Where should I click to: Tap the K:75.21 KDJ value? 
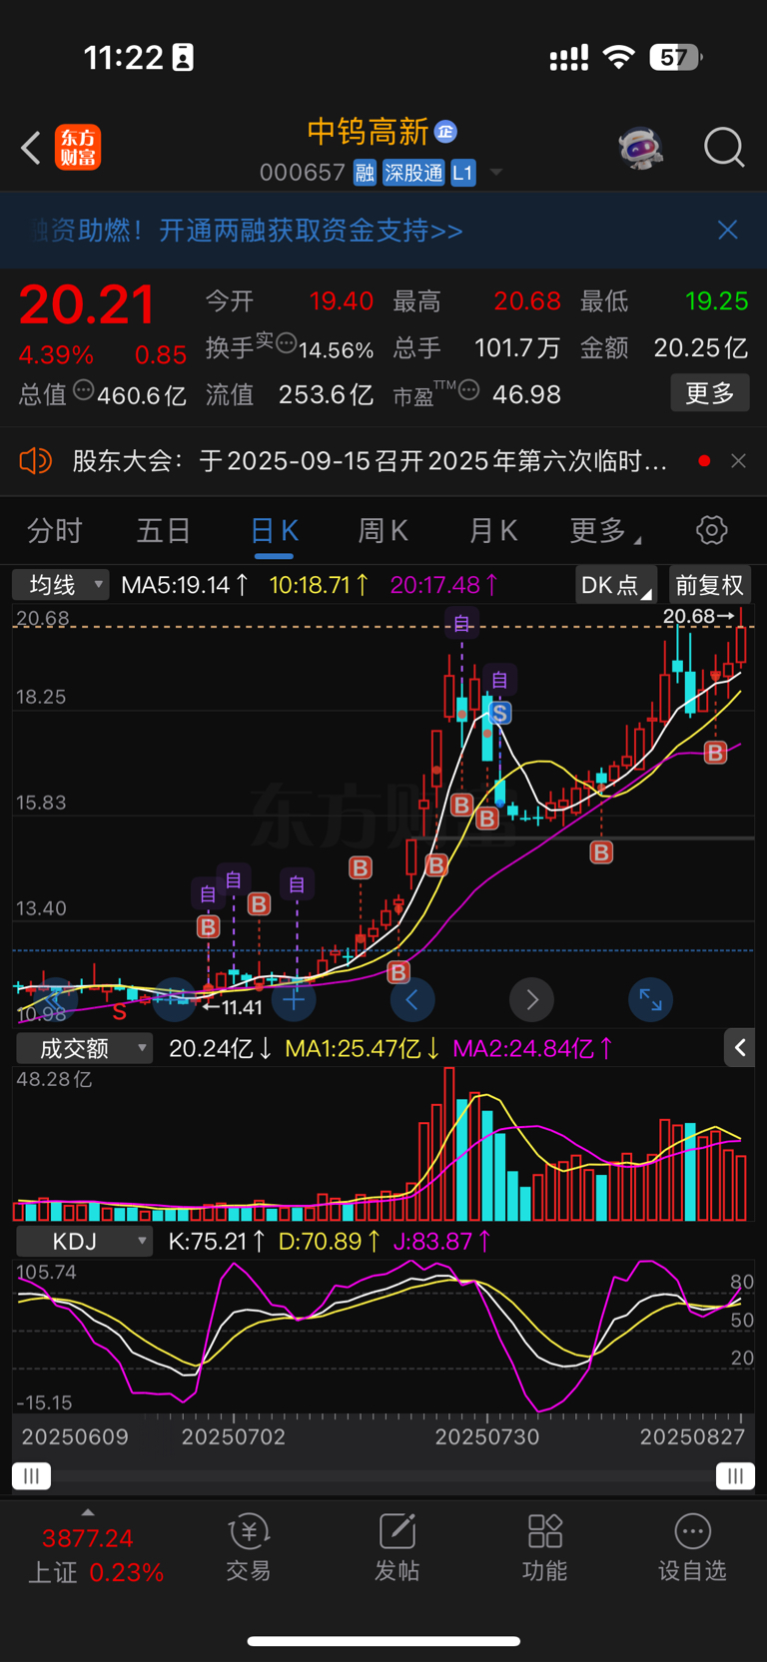[x=217, y=1241]
